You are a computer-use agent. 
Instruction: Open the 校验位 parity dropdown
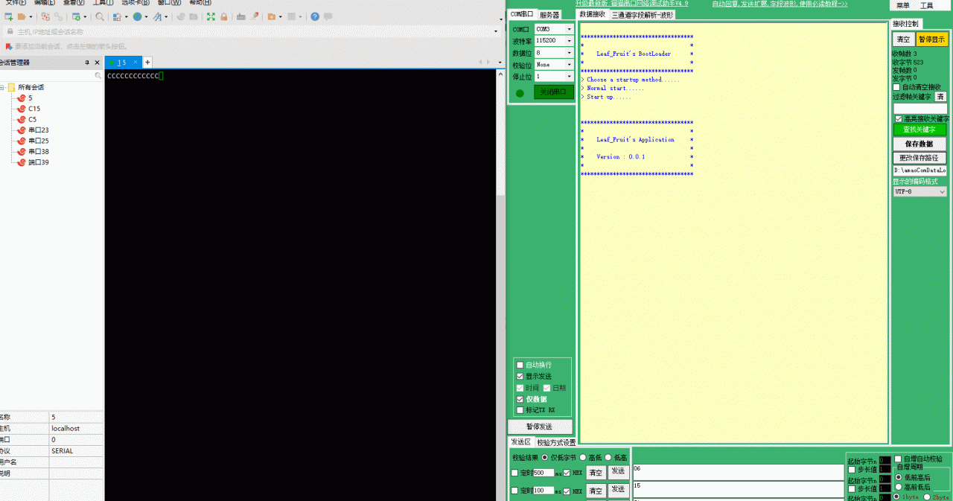click(570, 65)
